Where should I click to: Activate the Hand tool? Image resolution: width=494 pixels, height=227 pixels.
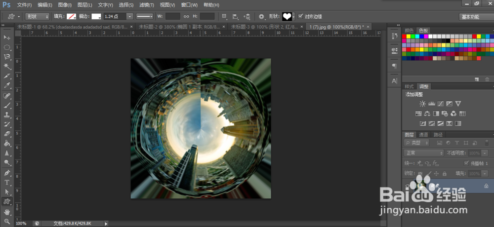[7, 212]
